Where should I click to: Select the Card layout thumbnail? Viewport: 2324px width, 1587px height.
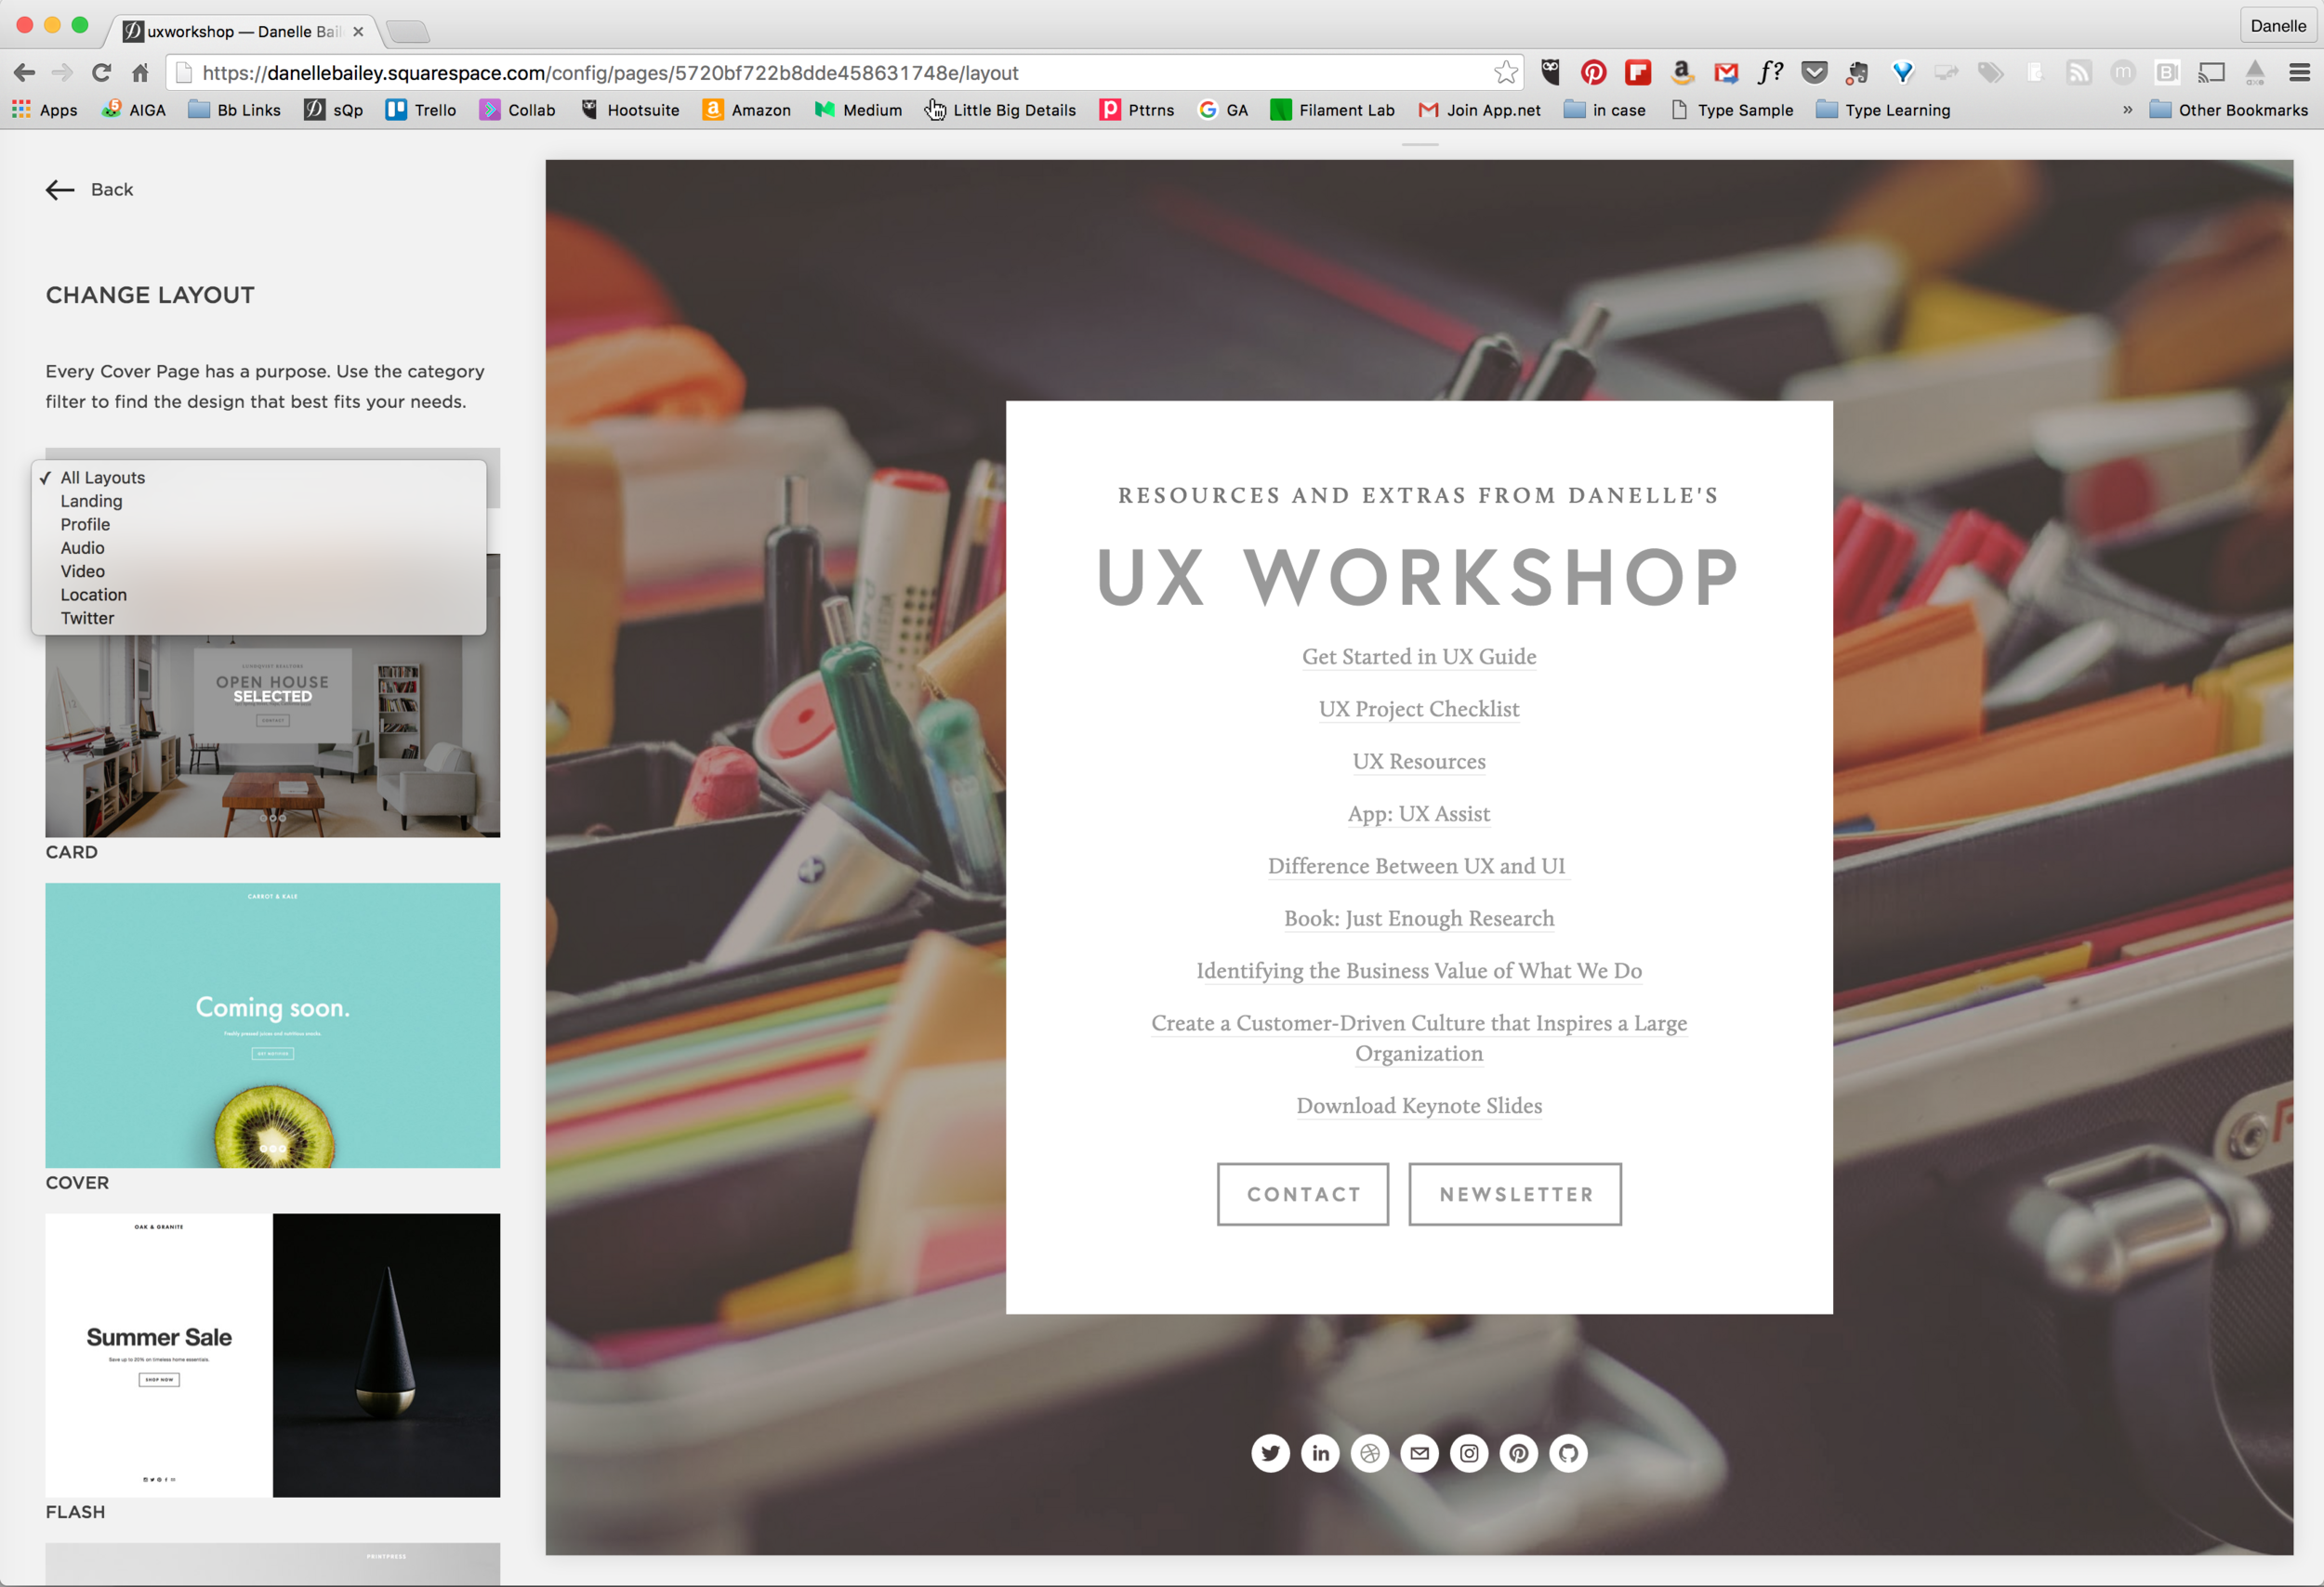[272, 696]
